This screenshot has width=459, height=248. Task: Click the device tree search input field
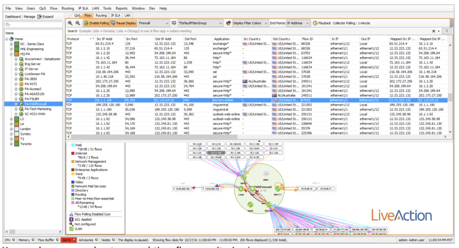[34, 25]
